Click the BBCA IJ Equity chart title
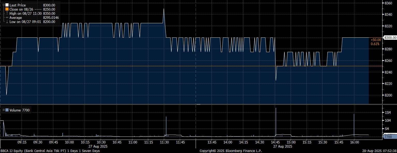Image resolution: width=397 pixels, height=153 pixels. coord(50,151)
